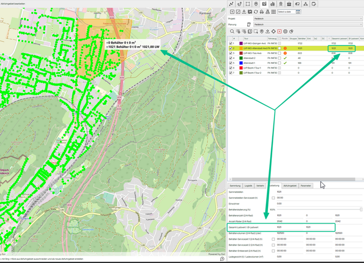This screenshot has width=364, height=263.
Task: Click purple color swatch of Gisingen tour
Action: click(x=241, y=43)
